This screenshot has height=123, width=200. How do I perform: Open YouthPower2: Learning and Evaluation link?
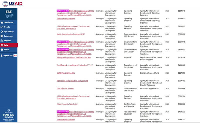point(75,65)
